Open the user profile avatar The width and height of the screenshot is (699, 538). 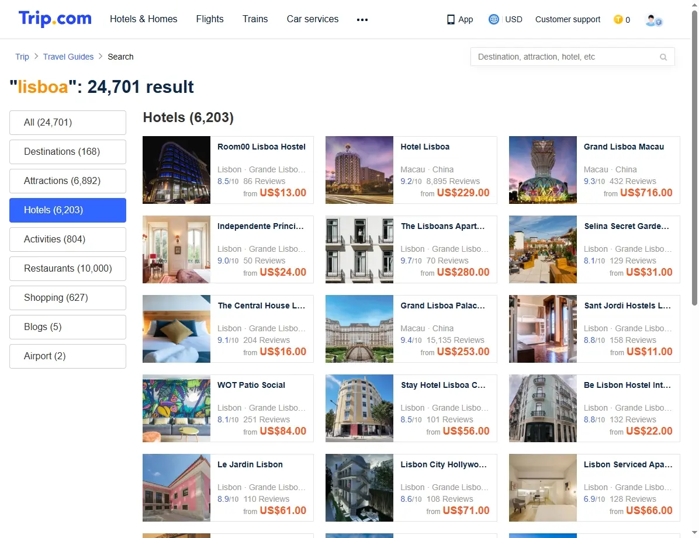click(653, 20)
